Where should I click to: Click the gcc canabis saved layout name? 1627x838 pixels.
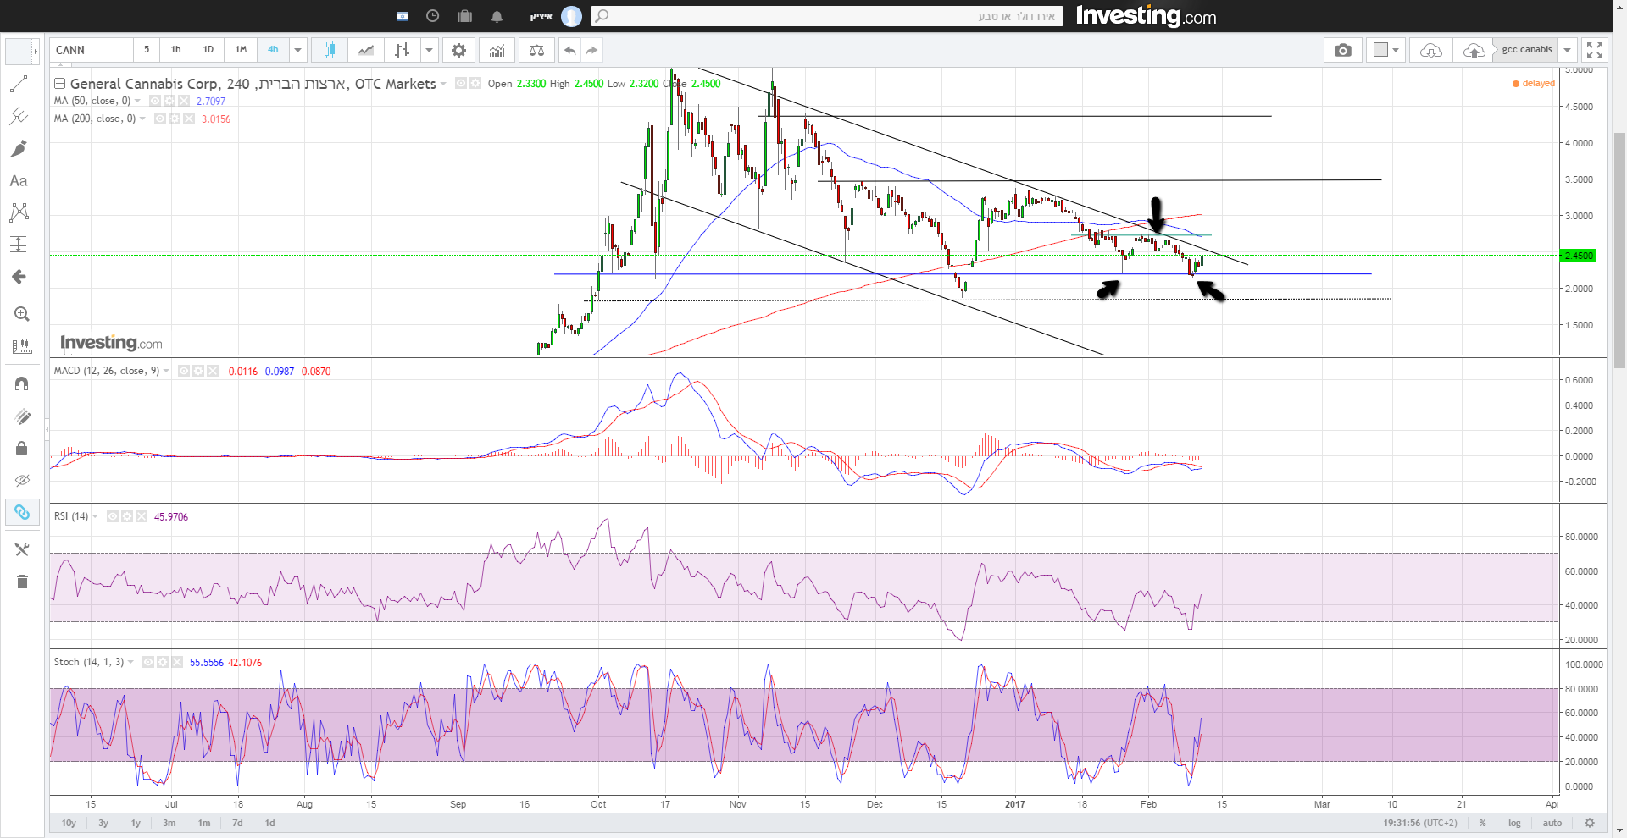point(1527,50)
